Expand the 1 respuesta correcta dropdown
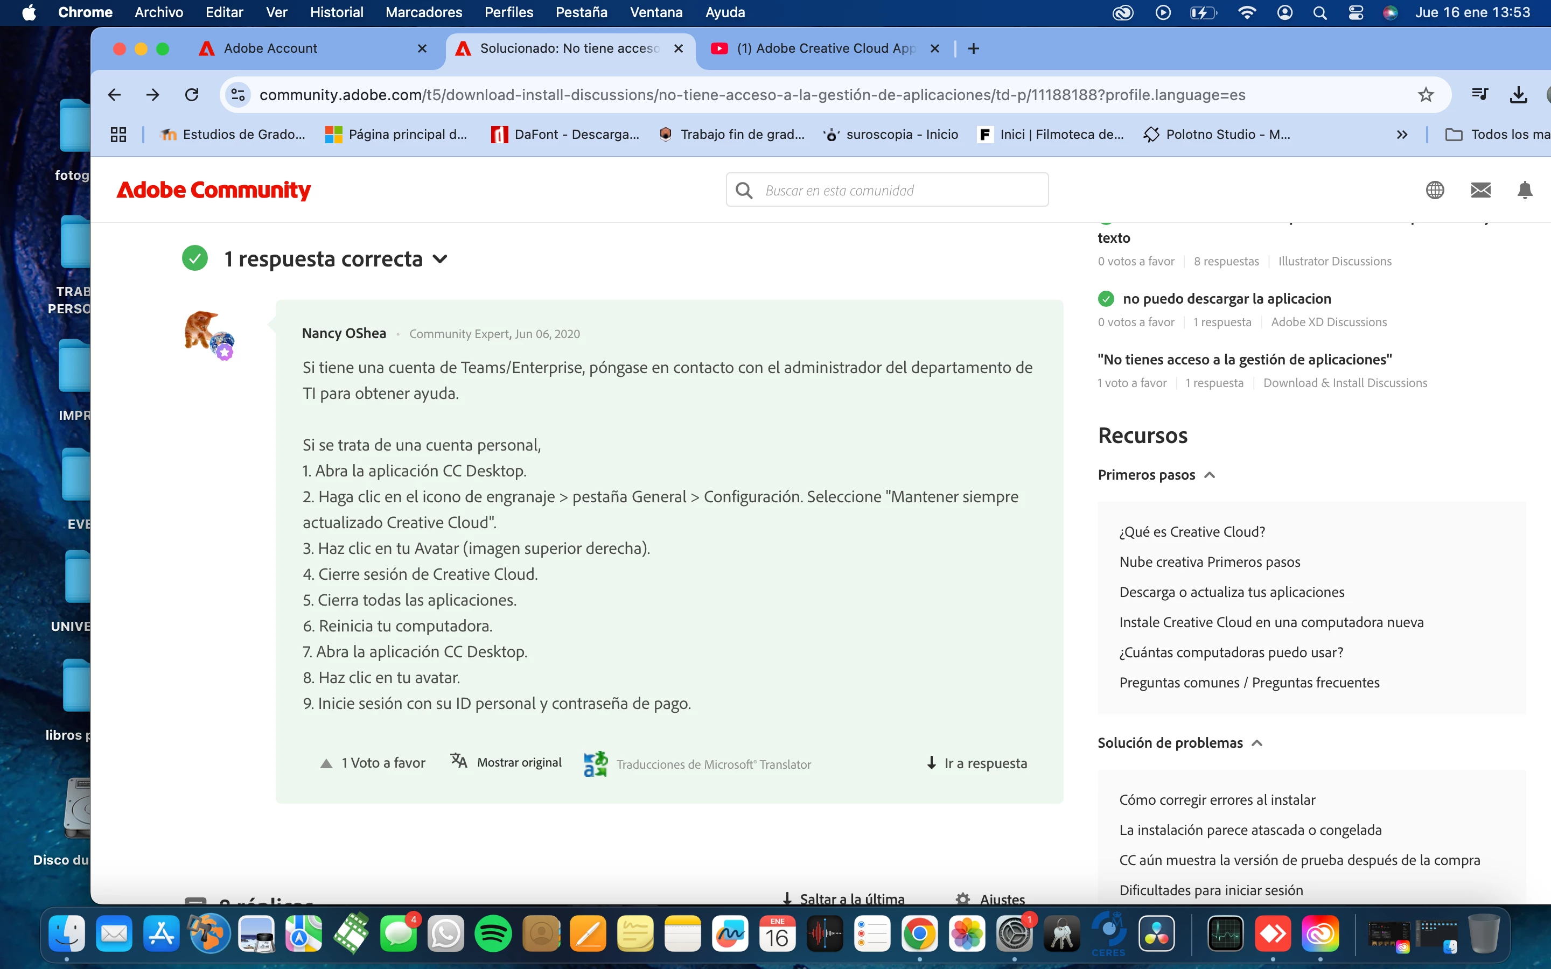Image resolution: width=1551 pixels, height=969 pixels. [439, 259]
